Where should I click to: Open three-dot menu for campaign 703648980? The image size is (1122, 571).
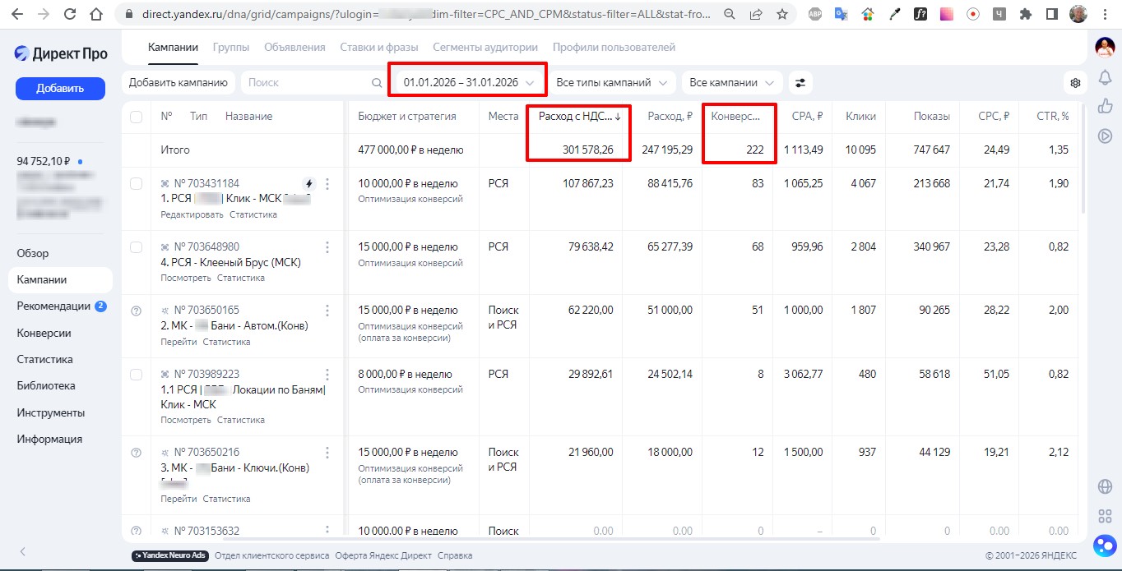coord(327,247)
